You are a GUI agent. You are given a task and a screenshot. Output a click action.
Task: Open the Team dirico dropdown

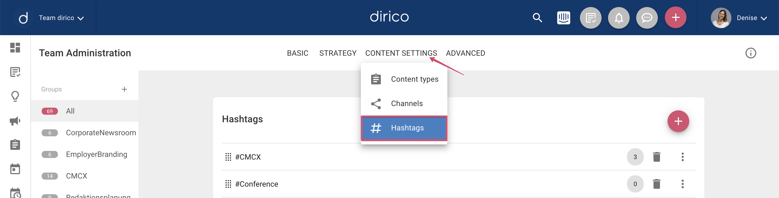coord(61,18)
